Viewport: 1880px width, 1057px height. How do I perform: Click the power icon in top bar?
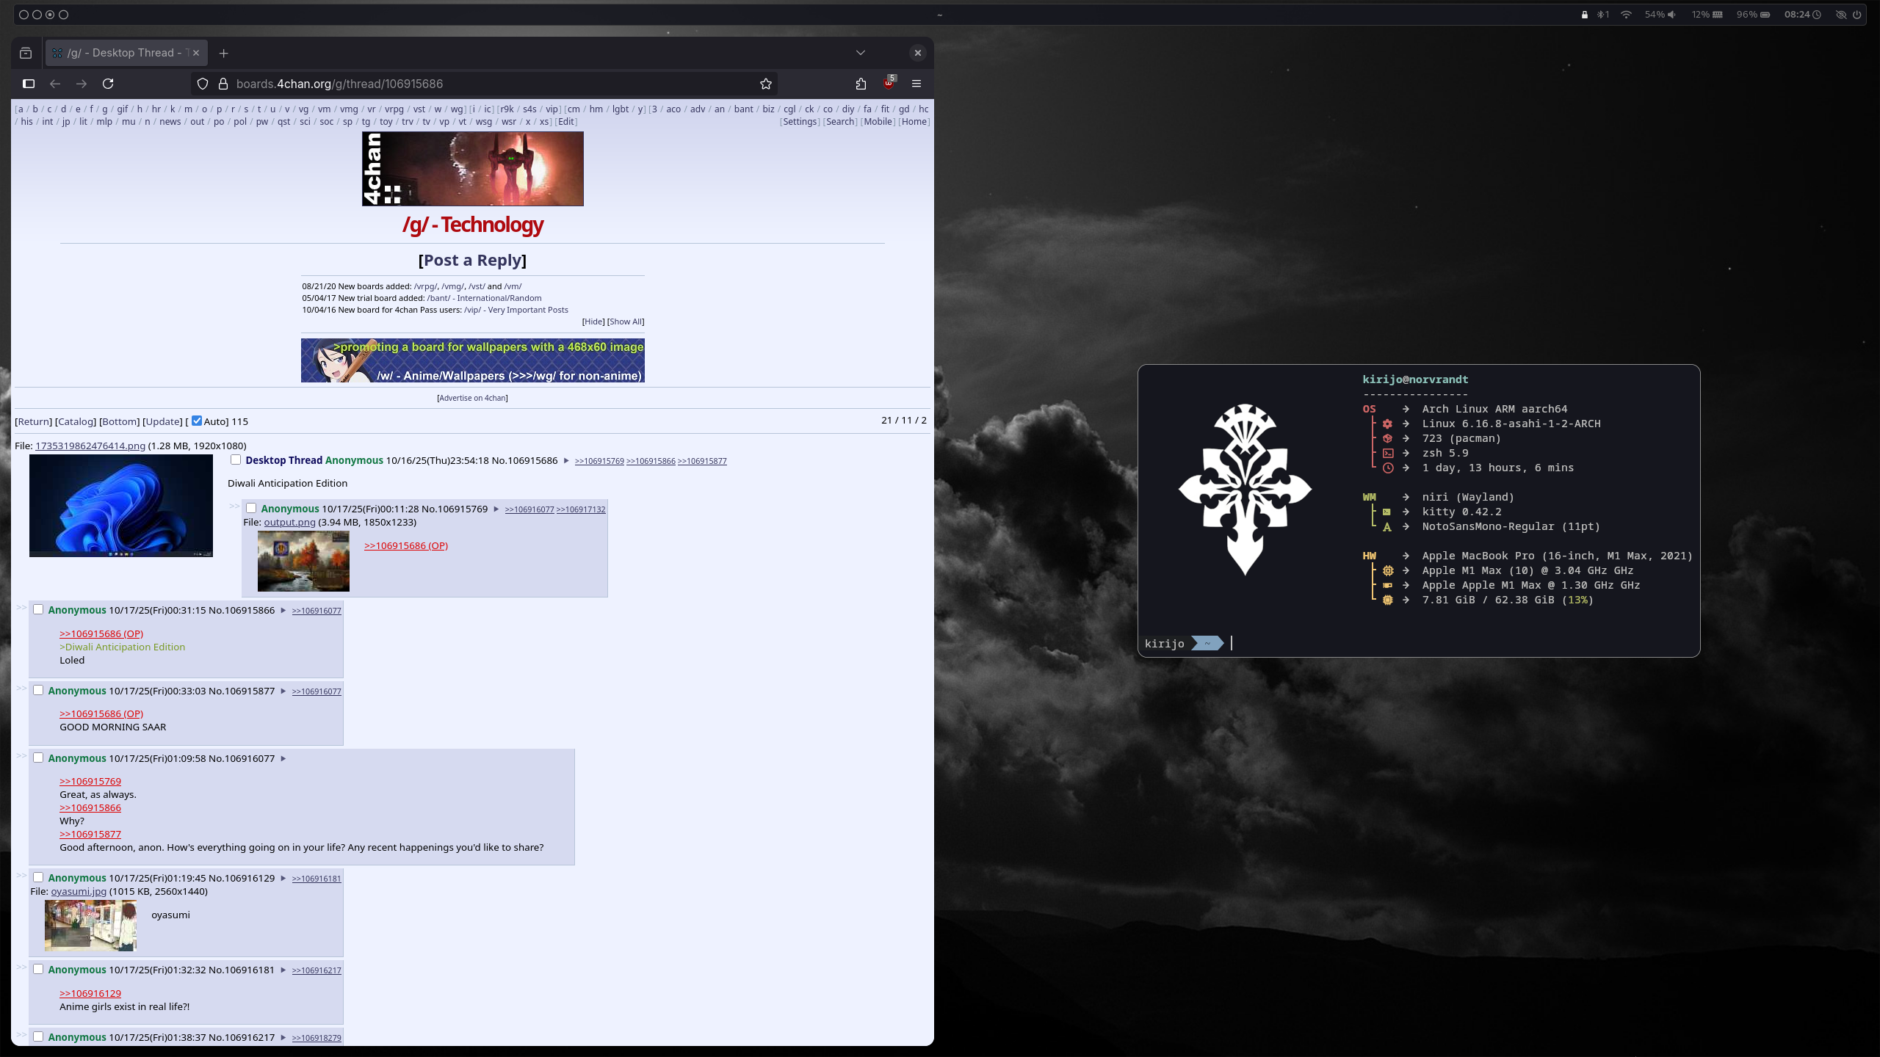coord(1857,15)
